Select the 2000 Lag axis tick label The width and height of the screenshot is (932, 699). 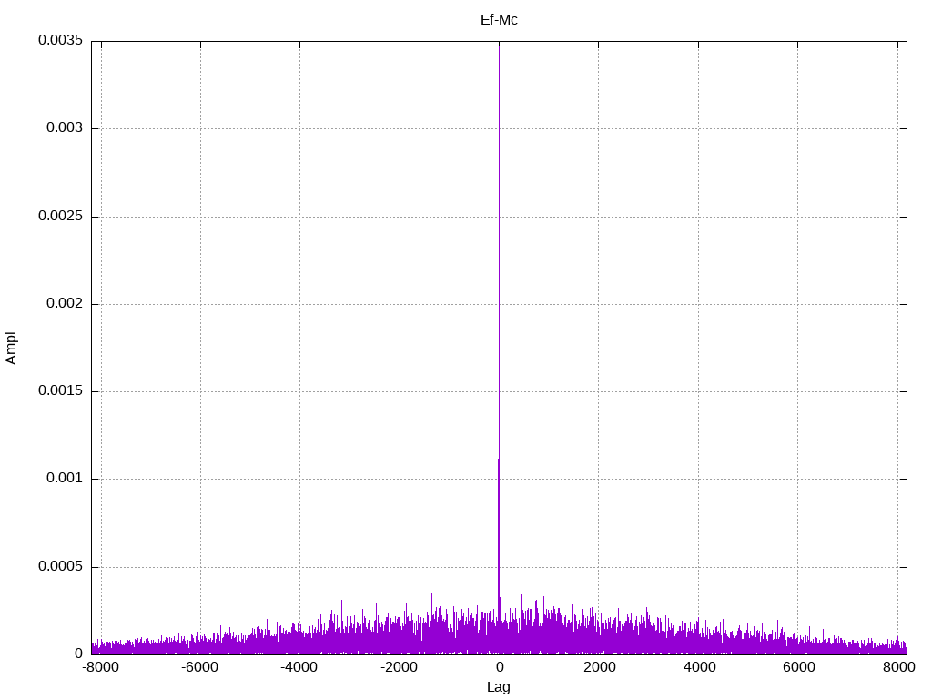[x=599, y=667]
